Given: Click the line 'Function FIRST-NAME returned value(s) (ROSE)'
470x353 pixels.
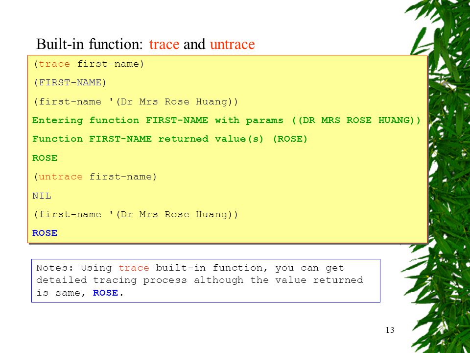Looking at the screenshot, I should (x=170, y=139).
